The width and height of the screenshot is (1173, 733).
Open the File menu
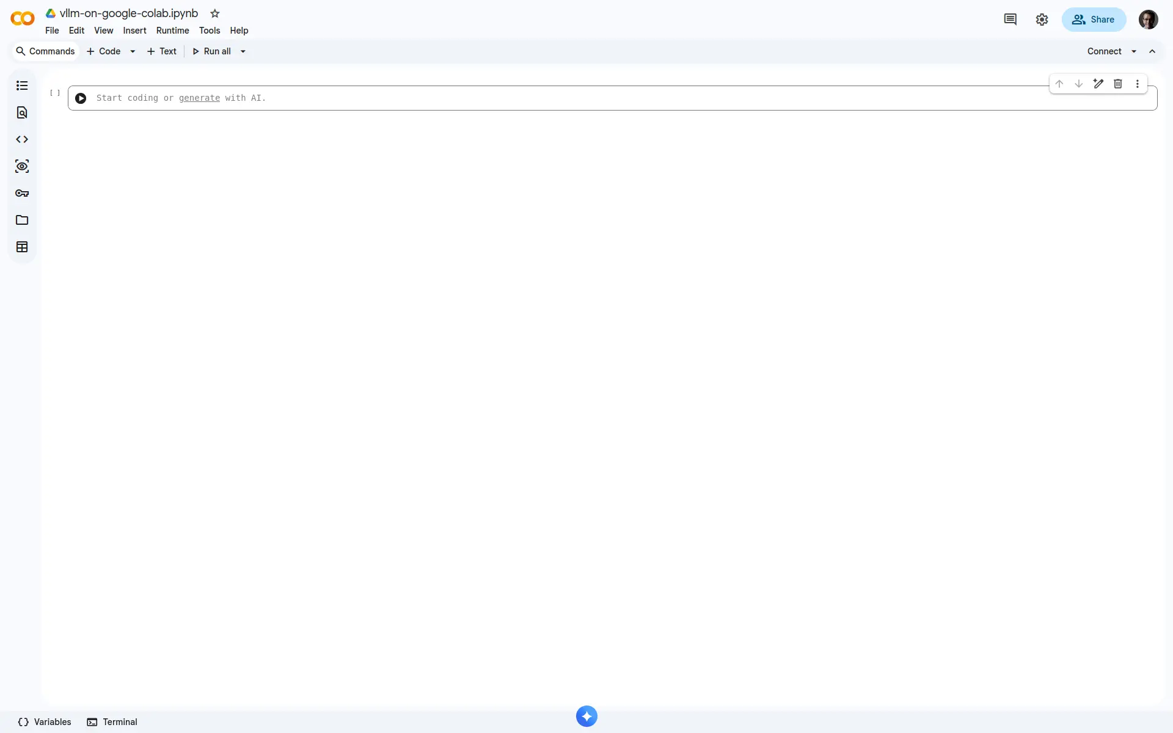coord(52,31)
